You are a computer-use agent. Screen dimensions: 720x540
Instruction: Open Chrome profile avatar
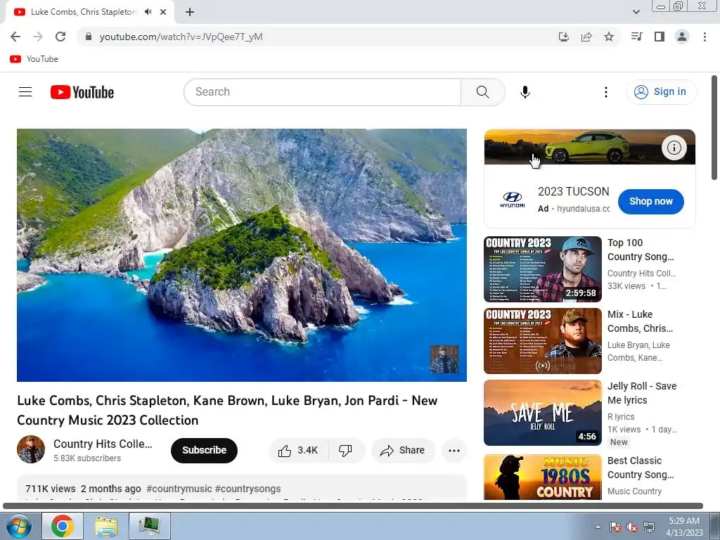pos(681,37)
